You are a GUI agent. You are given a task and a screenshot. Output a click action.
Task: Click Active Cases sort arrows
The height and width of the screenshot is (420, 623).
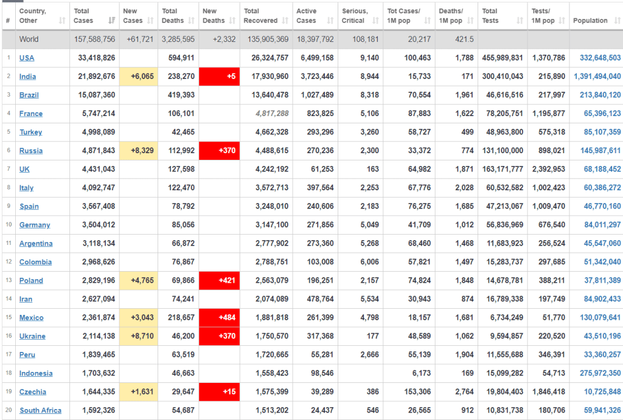coord(329,21)
